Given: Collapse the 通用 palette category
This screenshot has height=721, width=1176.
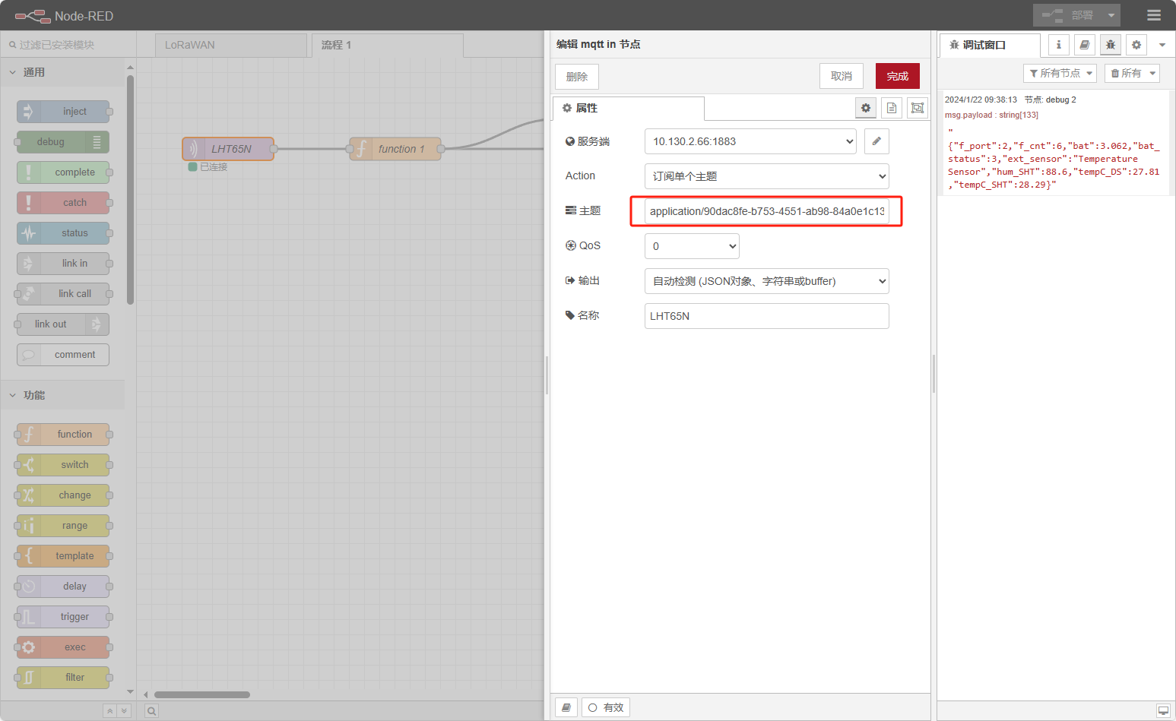Looking at the screenshot, I should tap(62, 72).
